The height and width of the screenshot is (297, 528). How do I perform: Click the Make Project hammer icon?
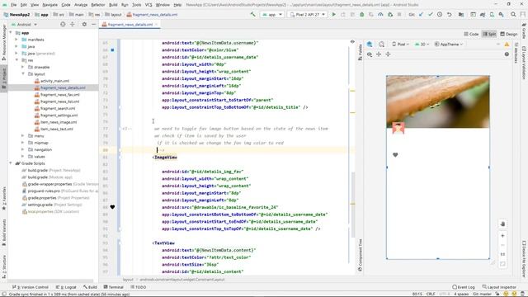tap(253, 15)
